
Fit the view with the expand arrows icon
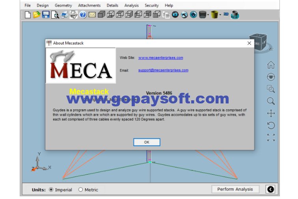click(271, 138)
